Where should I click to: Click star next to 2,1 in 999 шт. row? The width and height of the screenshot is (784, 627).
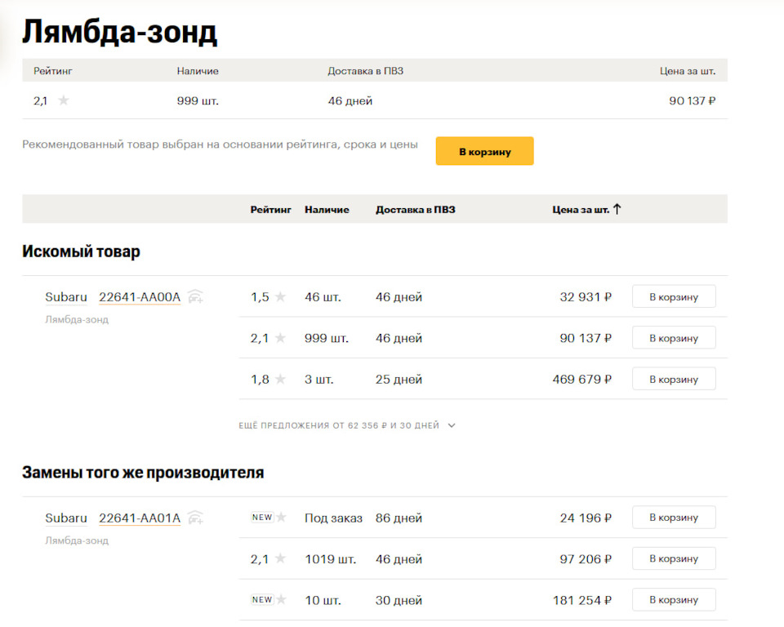coord(280,338)
